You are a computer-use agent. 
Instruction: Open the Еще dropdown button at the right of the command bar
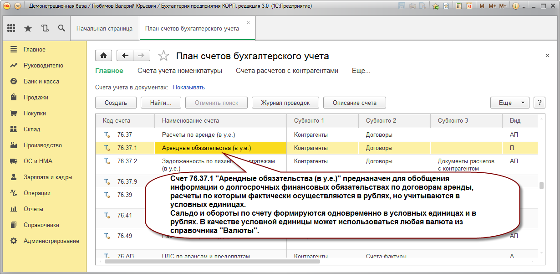coord(510,103)
